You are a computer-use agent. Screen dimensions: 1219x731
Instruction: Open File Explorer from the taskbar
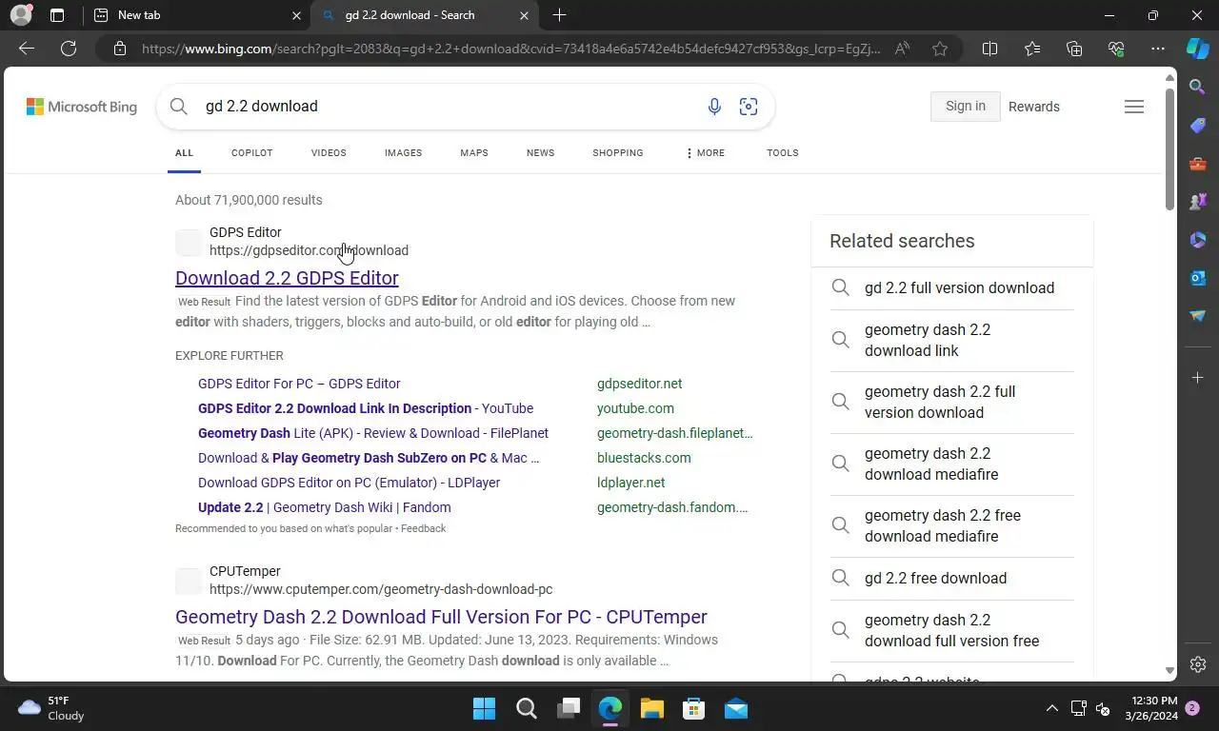click(651, 708)
